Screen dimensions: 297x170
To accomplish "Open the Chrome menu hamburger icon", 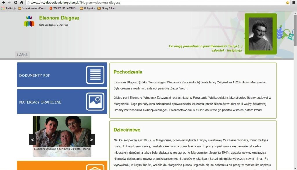I will 294,3.
